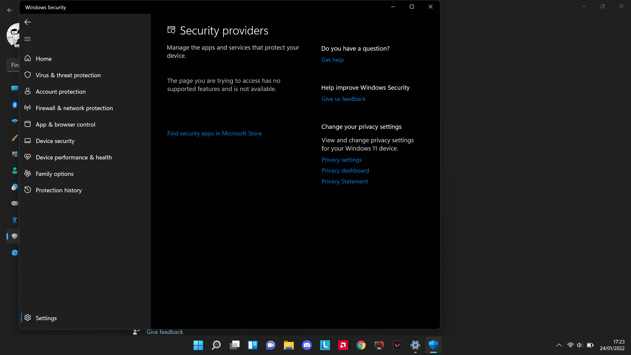Launch Google Chrome from the taskbar
Viewport: 631px width, 355px height.
(361, 345)
